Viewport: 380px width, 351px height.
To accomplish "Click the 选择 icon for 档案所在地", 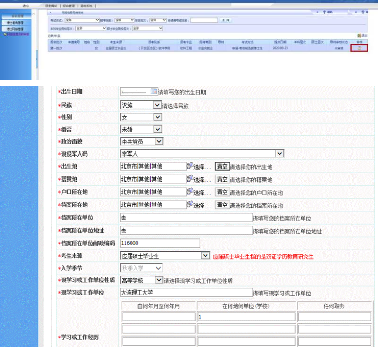I will pyautogui.click(x=190, y=205).
